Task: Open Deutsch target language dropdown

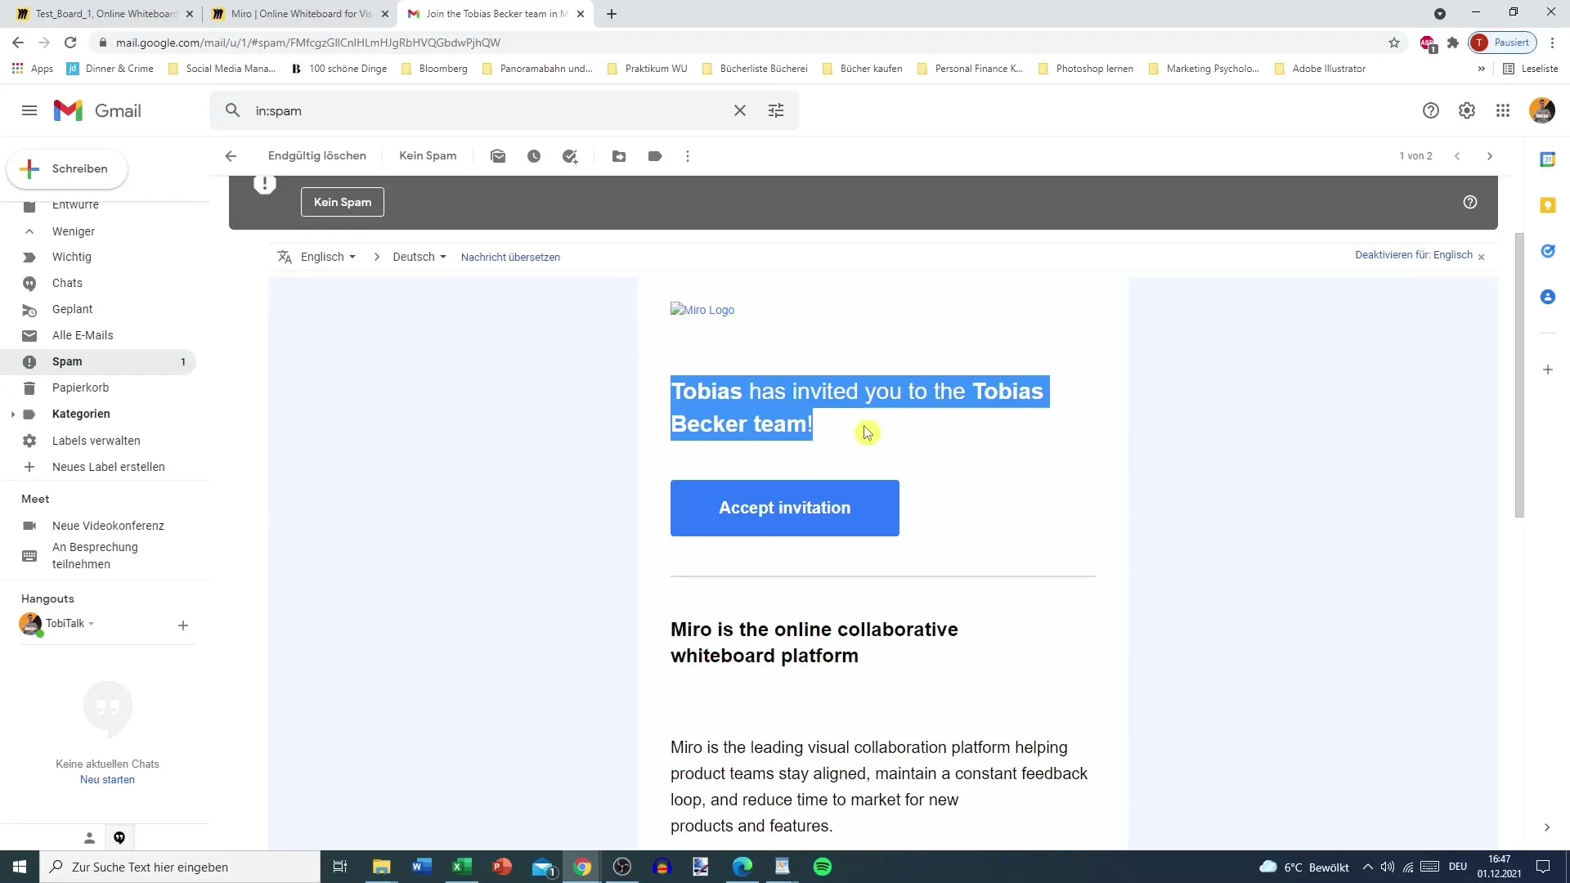Action: pos(419,257)
